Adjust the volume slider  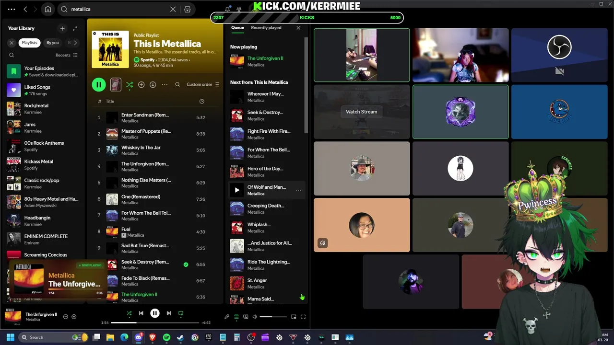[272, 317]
